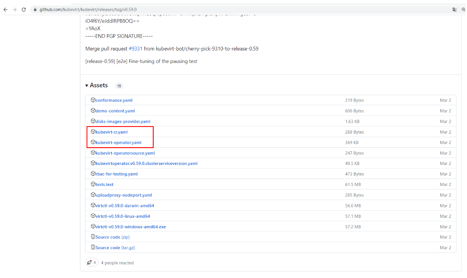Download kubevirt-cr.yaml

[x=111, y=132]
